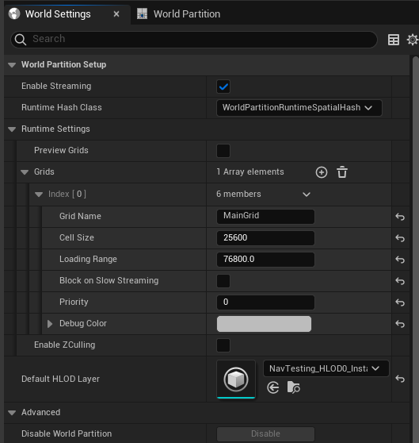
Task: Reset Block on Slow Streaming to default
Action: point(400,281)
